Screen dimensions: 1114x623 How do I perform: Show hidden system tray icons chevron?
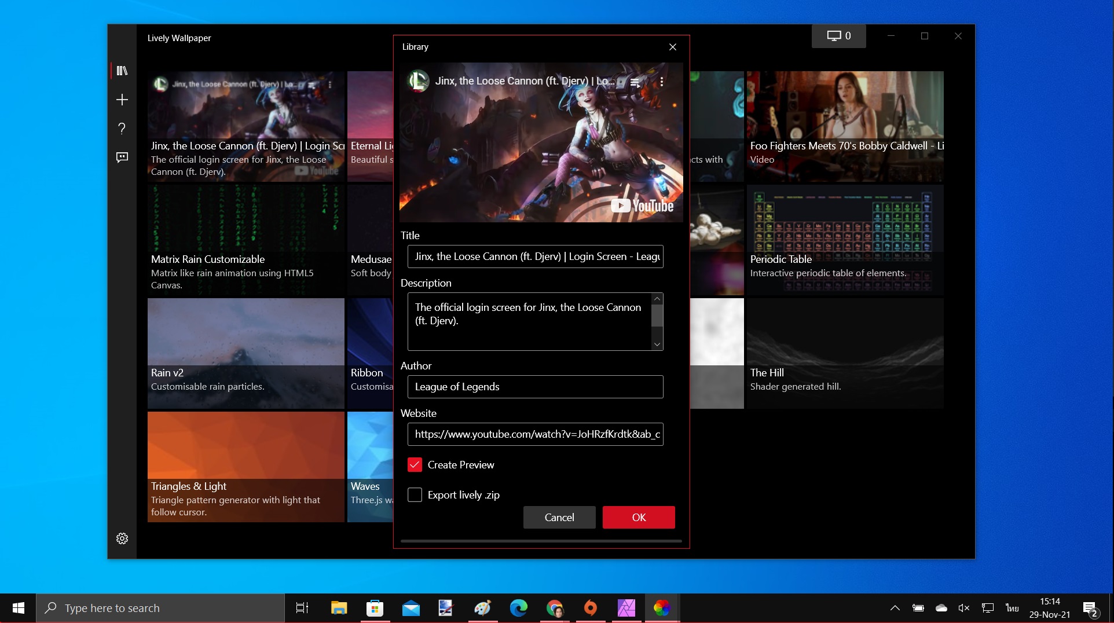tap(895, 608)
